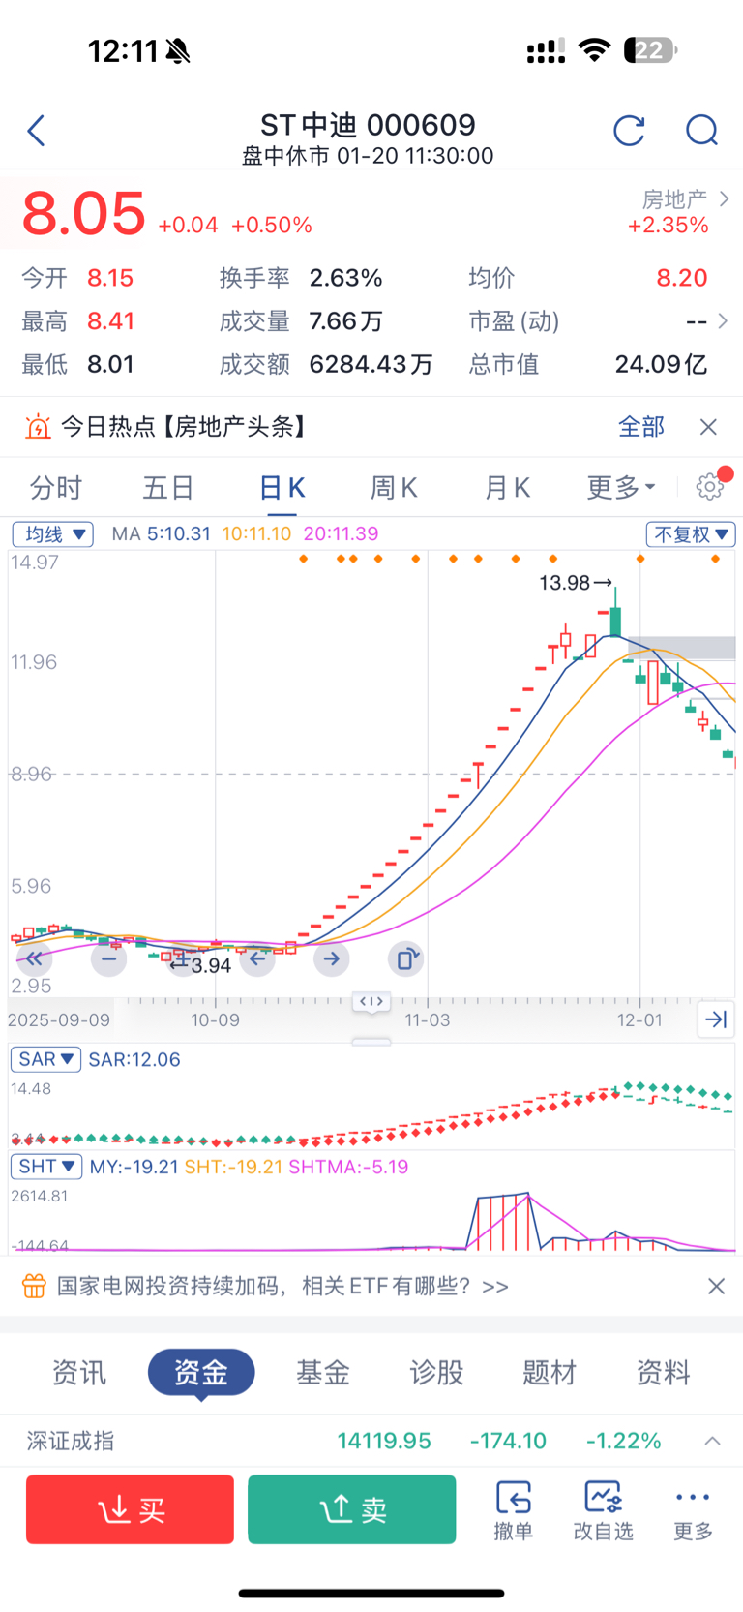Tap the 成交量 7.66万 value

coord(345,321)
